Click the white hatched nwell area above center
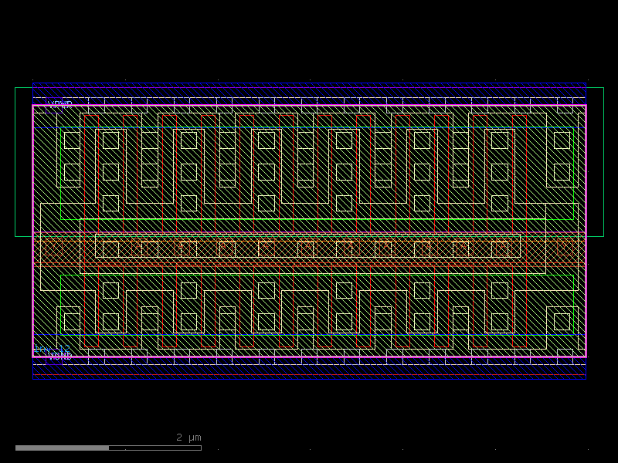 pyautogui.click(x=309, y=193)
